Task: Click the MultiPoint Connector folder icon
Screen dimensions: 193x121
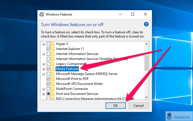Action: point(52,89)
